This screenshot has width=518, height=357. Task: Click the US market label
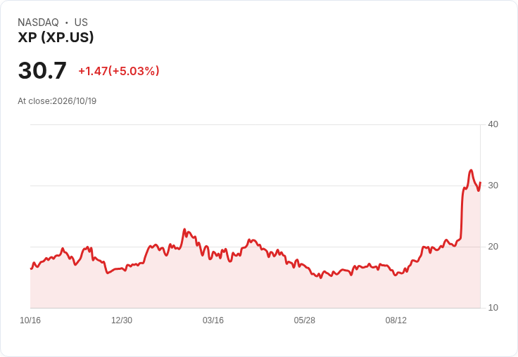coord(81,22)
